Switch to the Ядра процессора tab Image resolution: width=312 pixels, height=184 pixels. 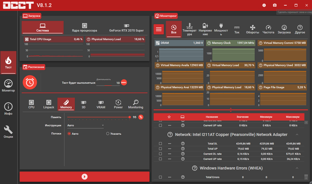click(84, 28)
